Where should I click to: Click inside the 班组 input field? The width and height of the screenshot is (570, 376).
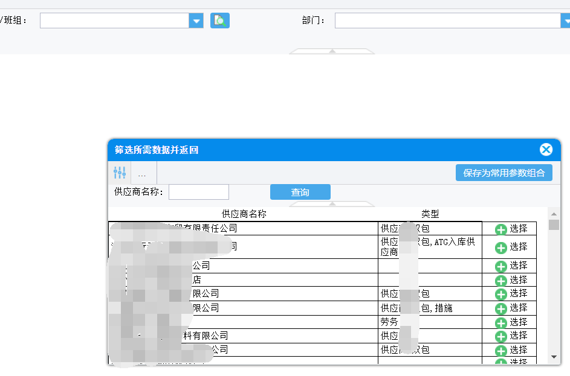click(x=114, y=21)
